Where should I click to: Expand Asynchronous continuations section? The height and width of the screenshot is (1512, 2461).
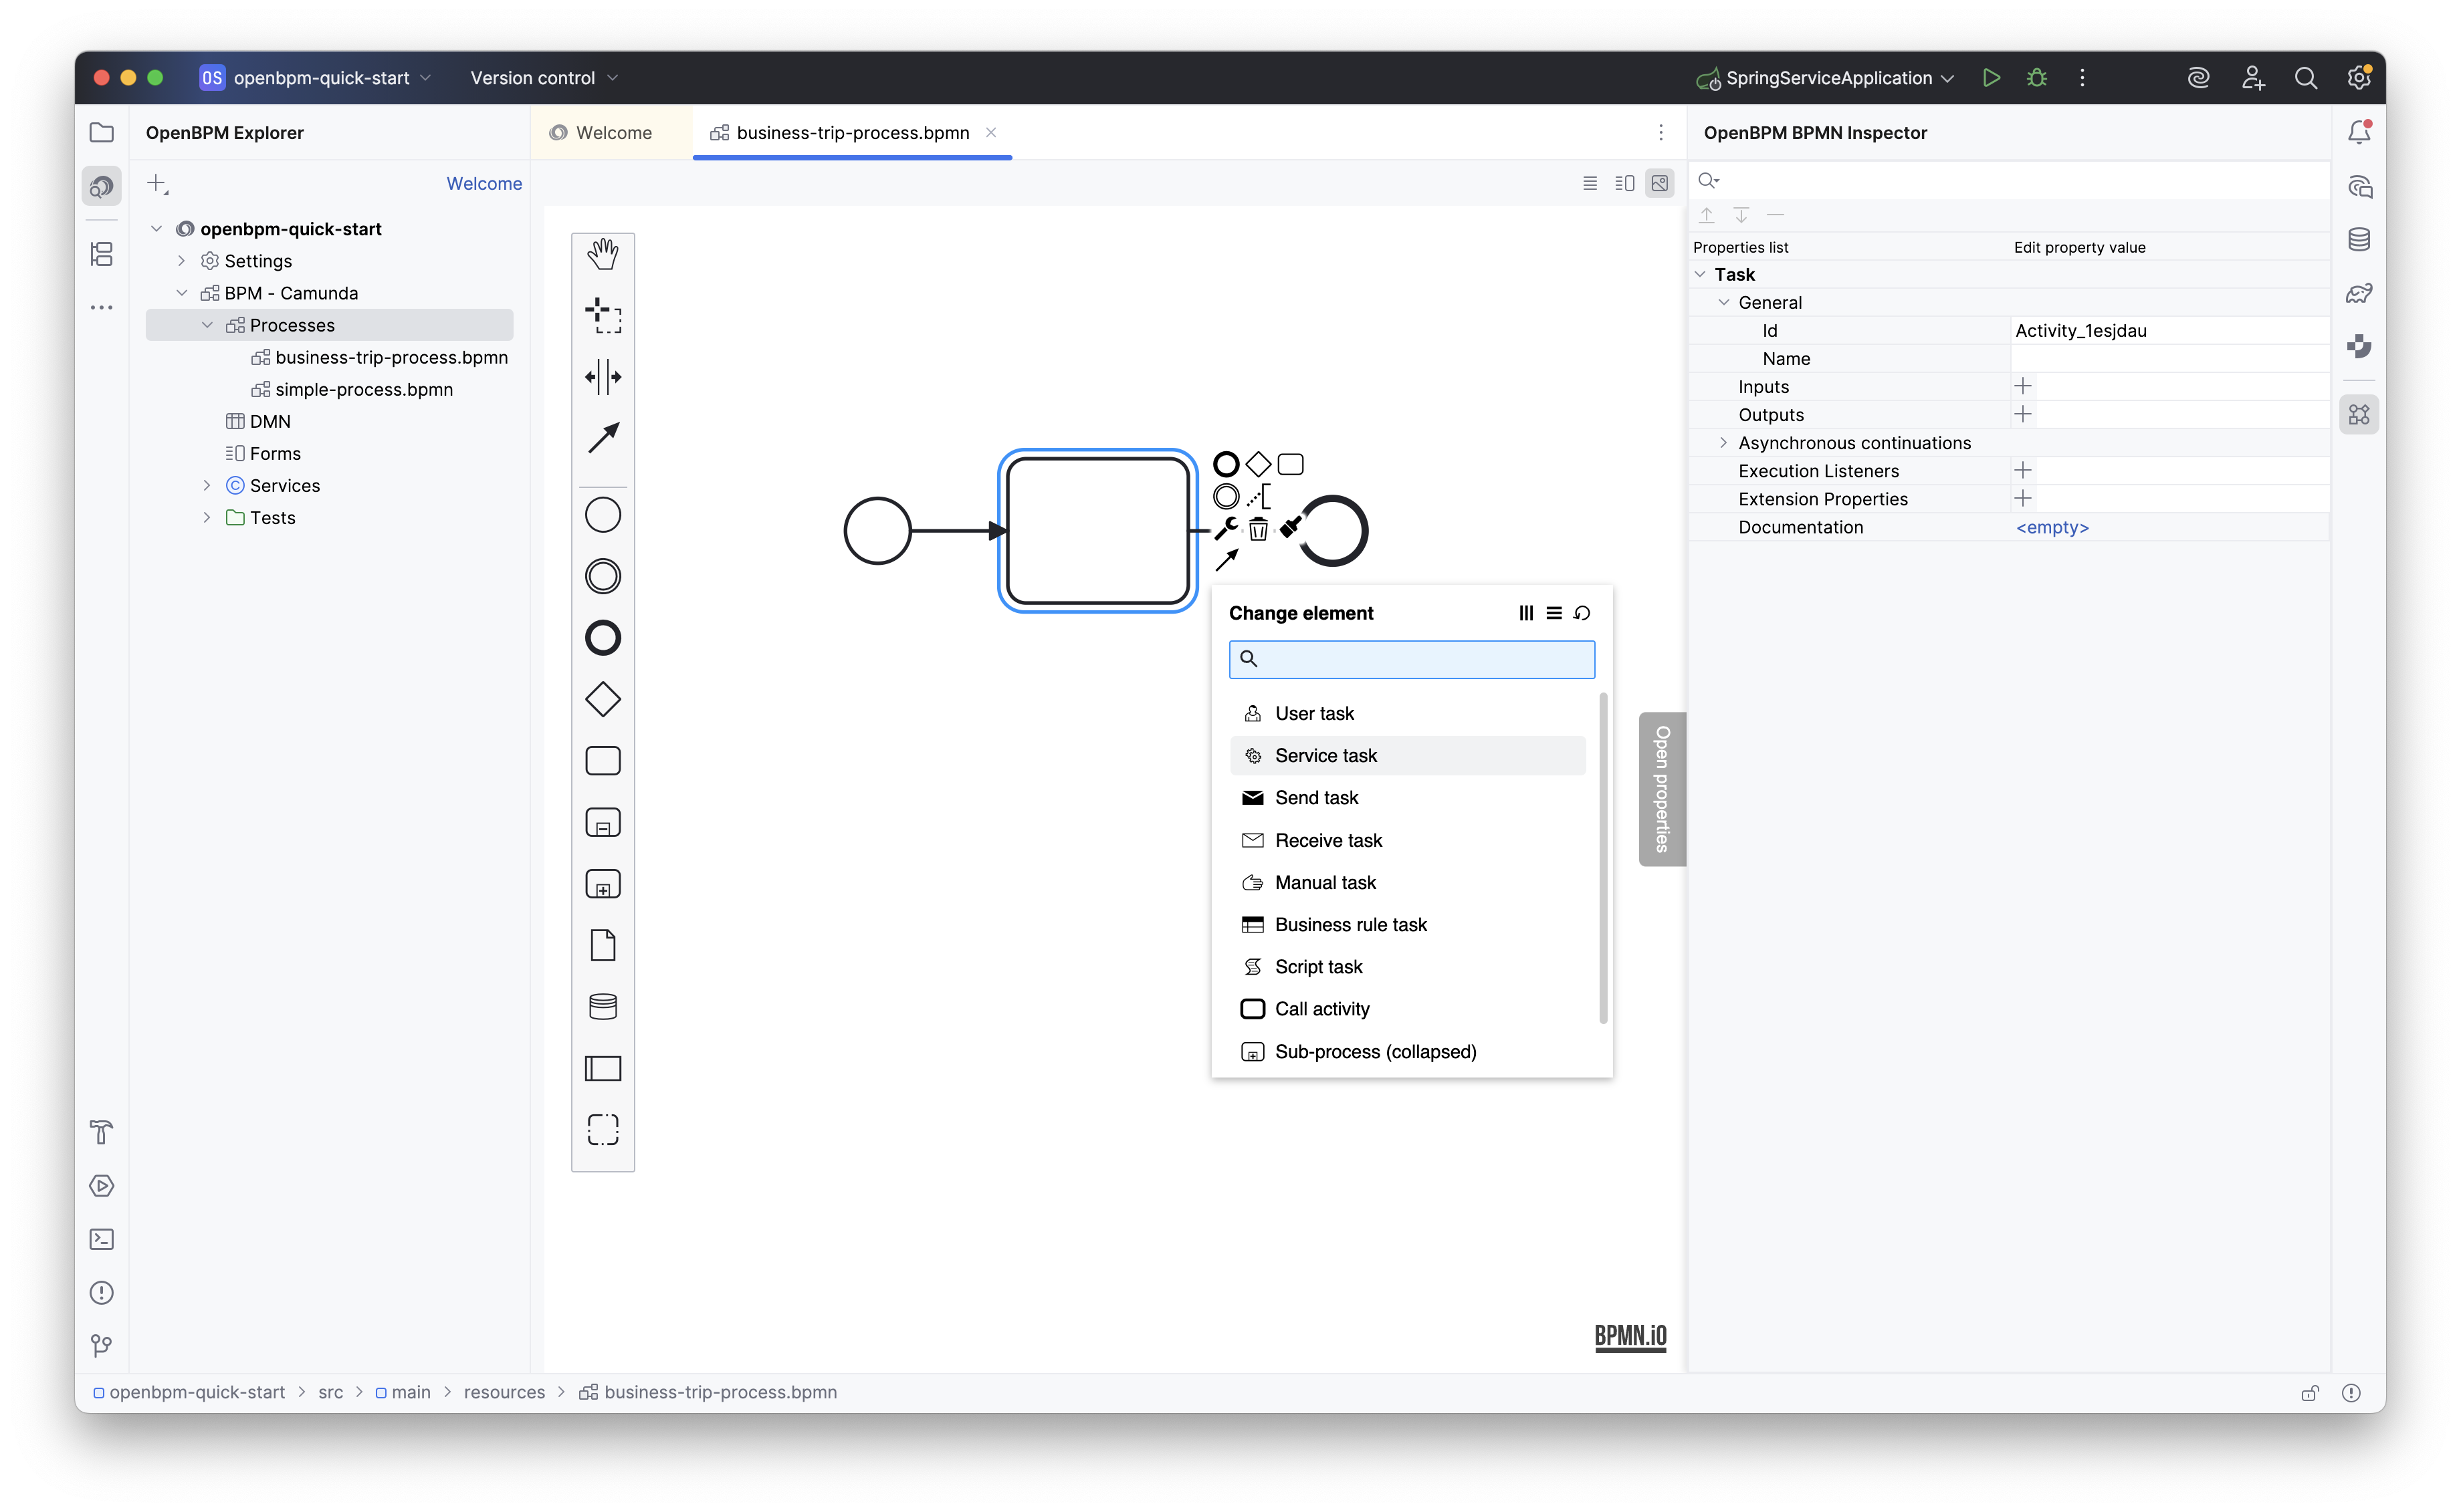click(x=1723, y=442)
